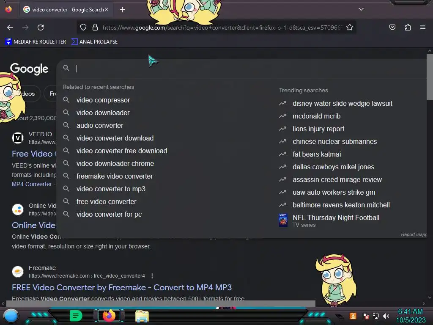Open trending search dallas cowboys mikel jones
Viewport: 433px width, 325px height.
coord(333,167)
